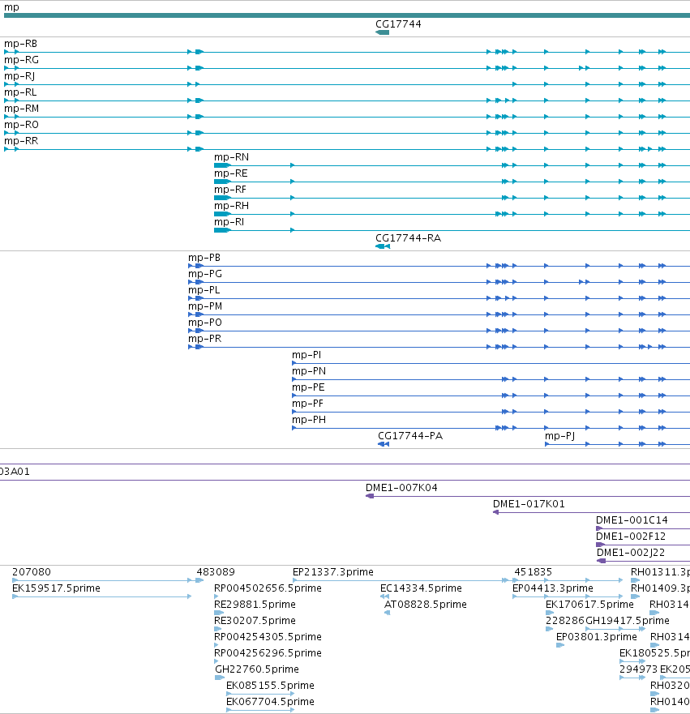Viewport: 690px width, 714px height.
Task: Open transcript mp-RB
Action: pyautogui.click(x=20, y=44)
